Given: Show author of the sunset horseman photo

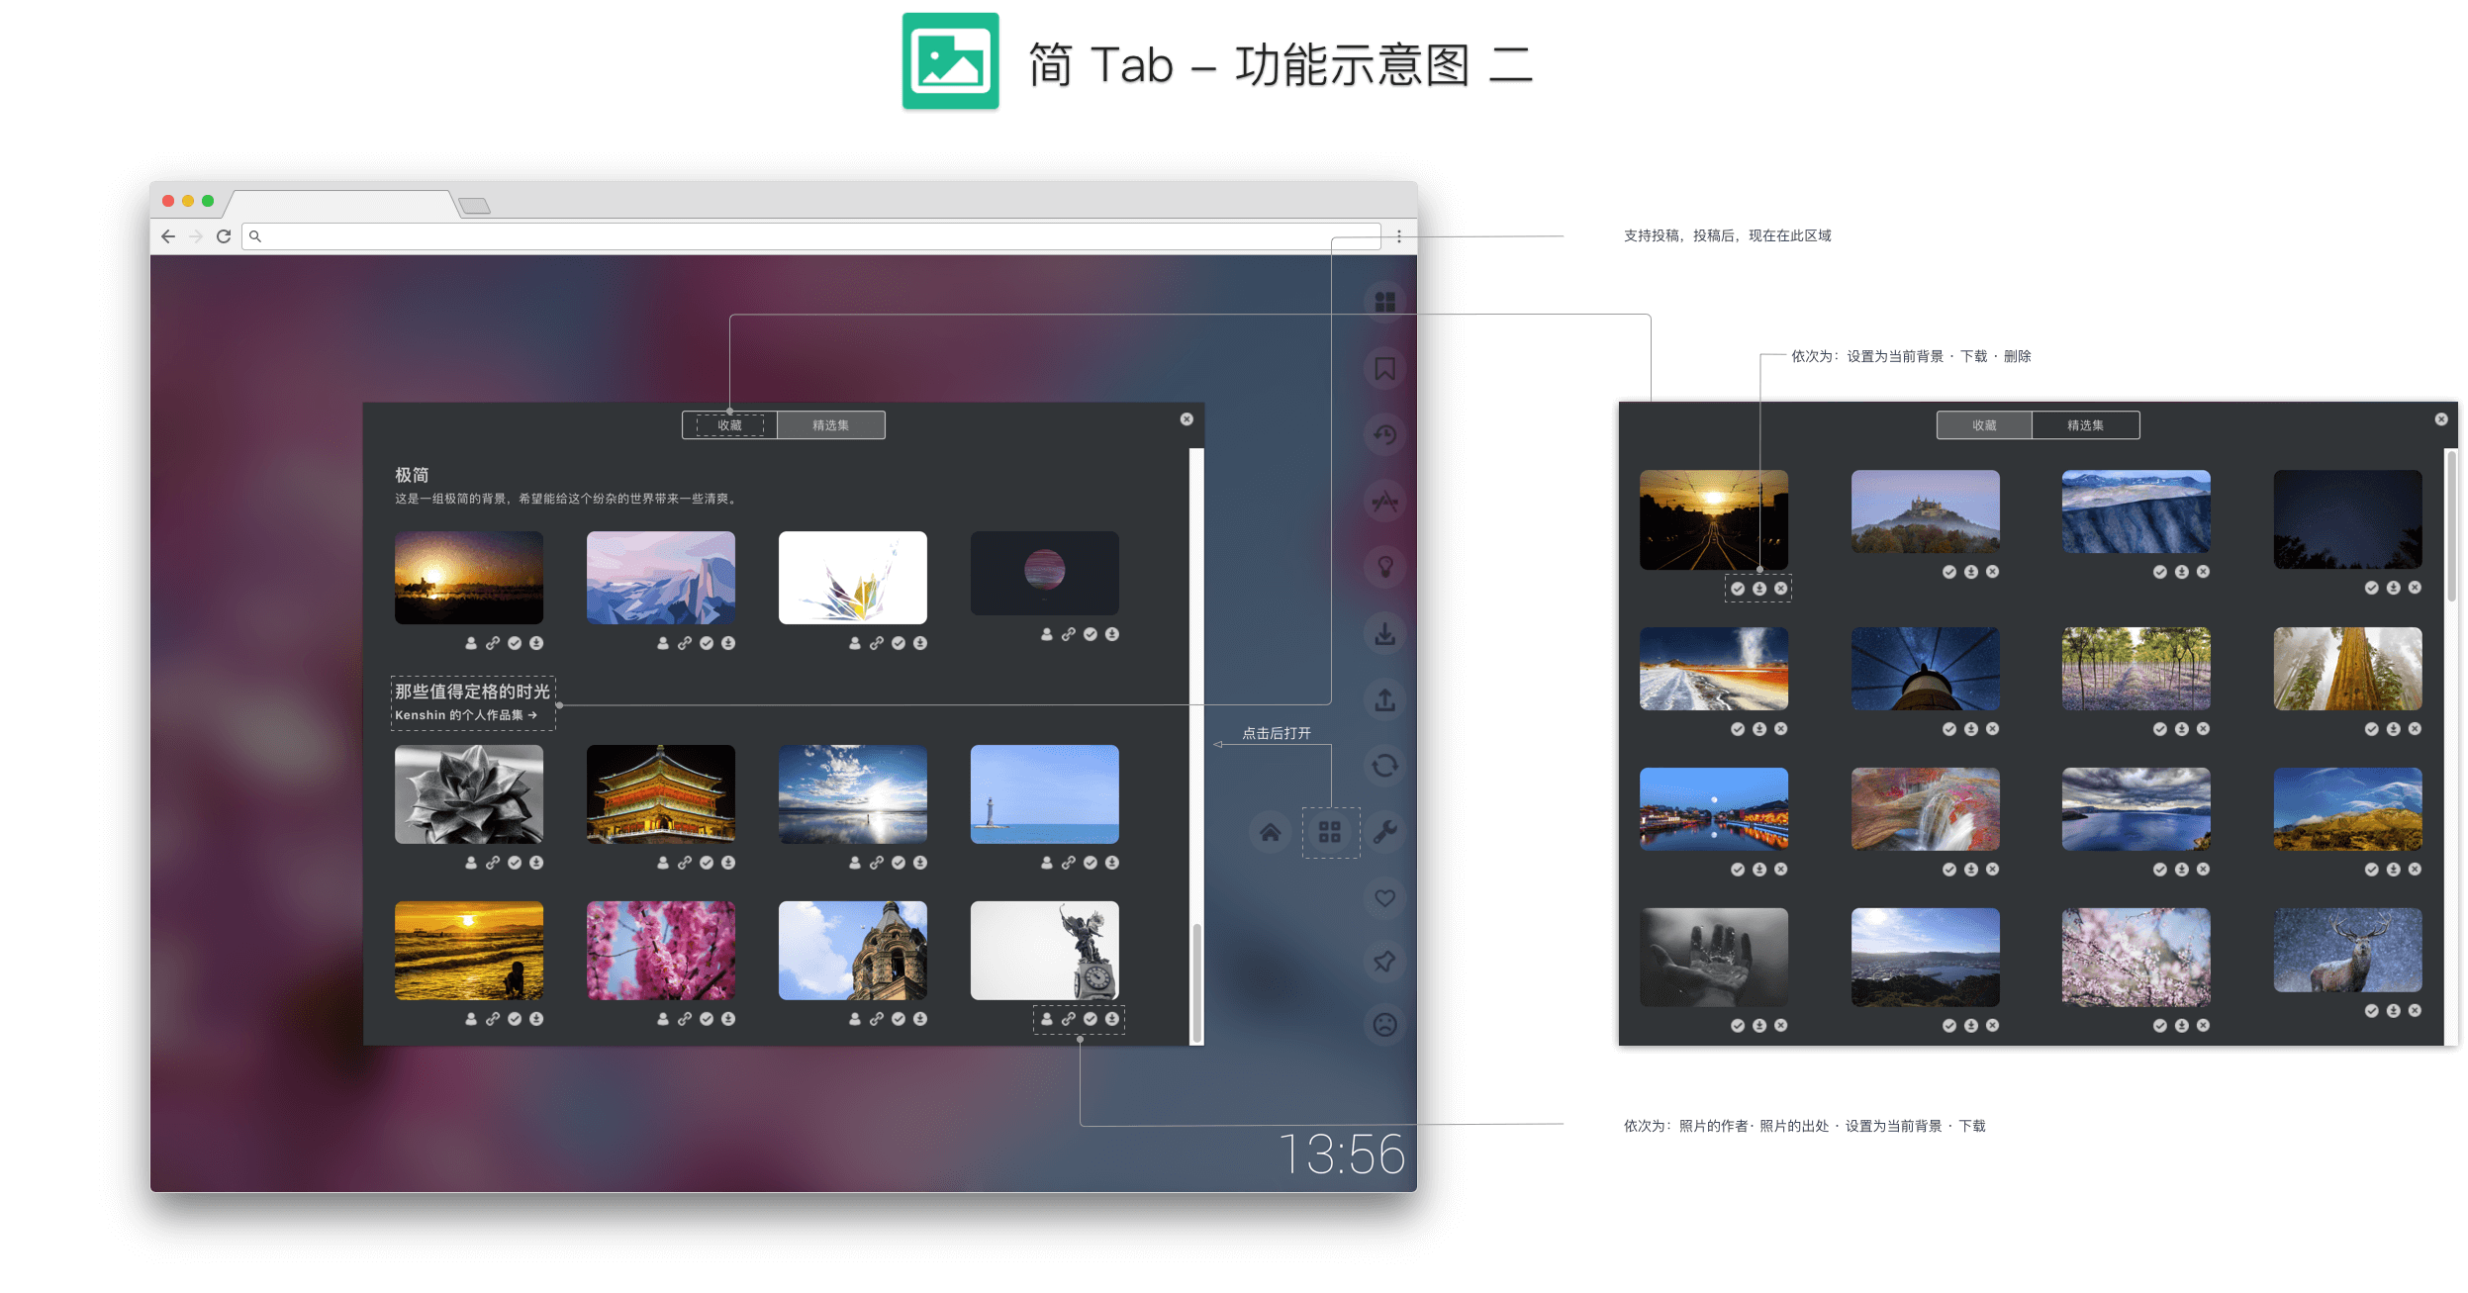Looking at the screenshot, I should click(471, 643).
